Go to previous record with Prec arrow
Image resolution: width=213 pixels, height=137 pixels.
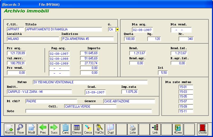tap(43, 129)
